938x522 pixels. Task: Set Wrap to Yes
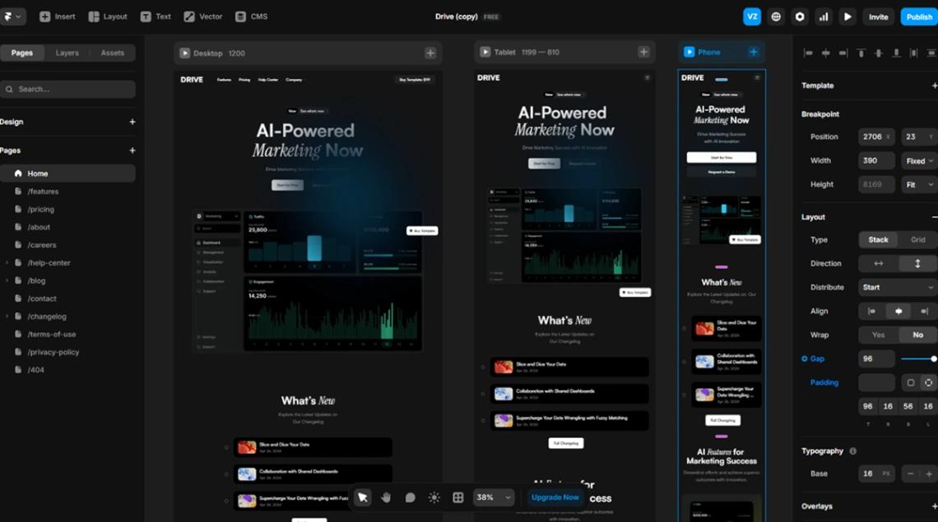tap(878, 335)
